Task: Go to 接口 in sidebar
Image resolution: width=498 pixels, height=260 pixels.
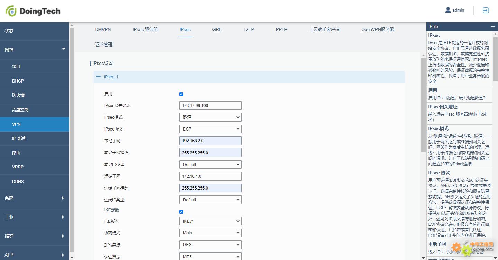Action: tap(35, 66)
